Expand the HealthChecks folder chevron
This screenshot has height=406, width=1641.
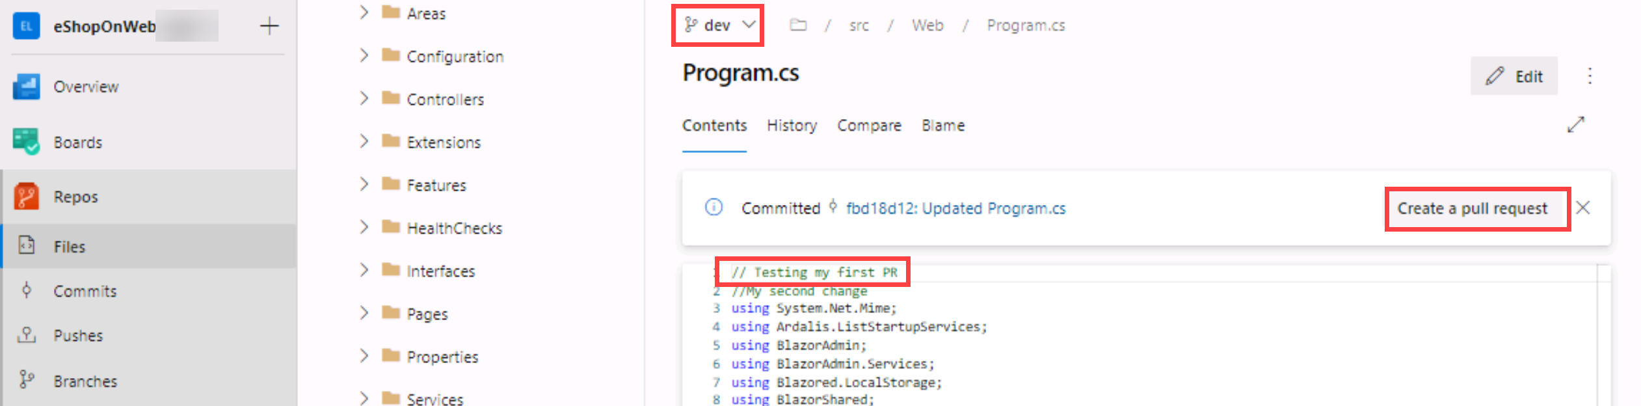click(364, 227)
